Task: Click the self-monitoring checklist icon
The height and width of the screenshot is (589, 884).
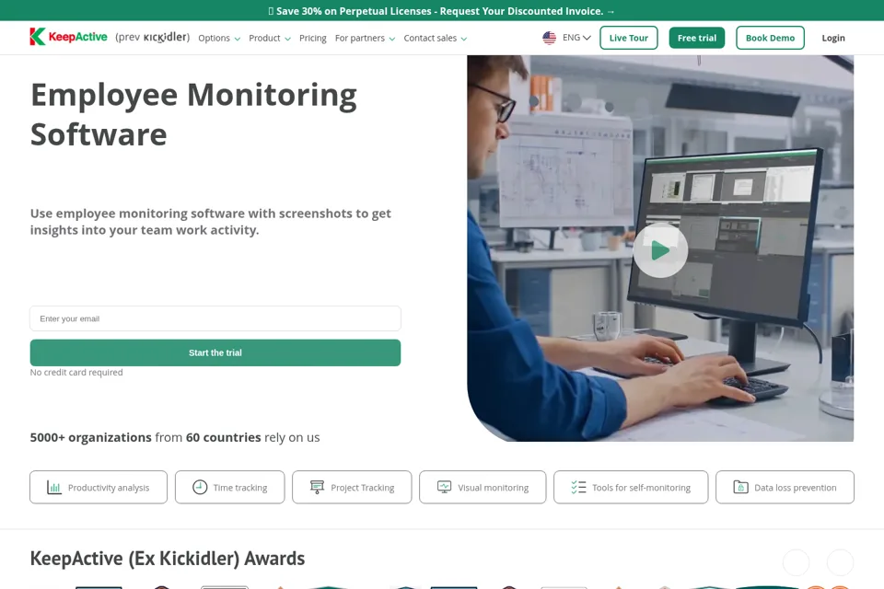Action: tap(578, 487)
